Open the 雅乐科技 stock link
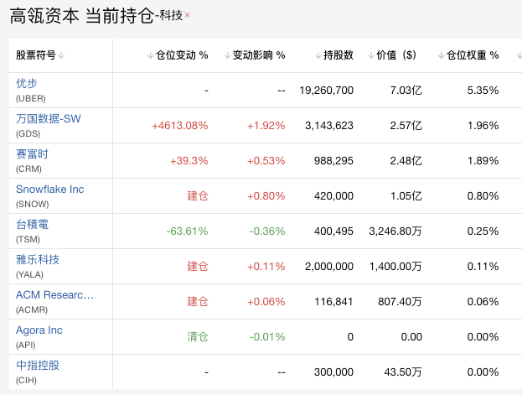The height and width of the screenshot is (395, 522). point(38,260)
